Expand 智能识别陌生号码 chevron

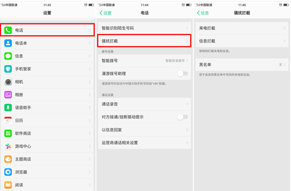[x=187, y=28]
